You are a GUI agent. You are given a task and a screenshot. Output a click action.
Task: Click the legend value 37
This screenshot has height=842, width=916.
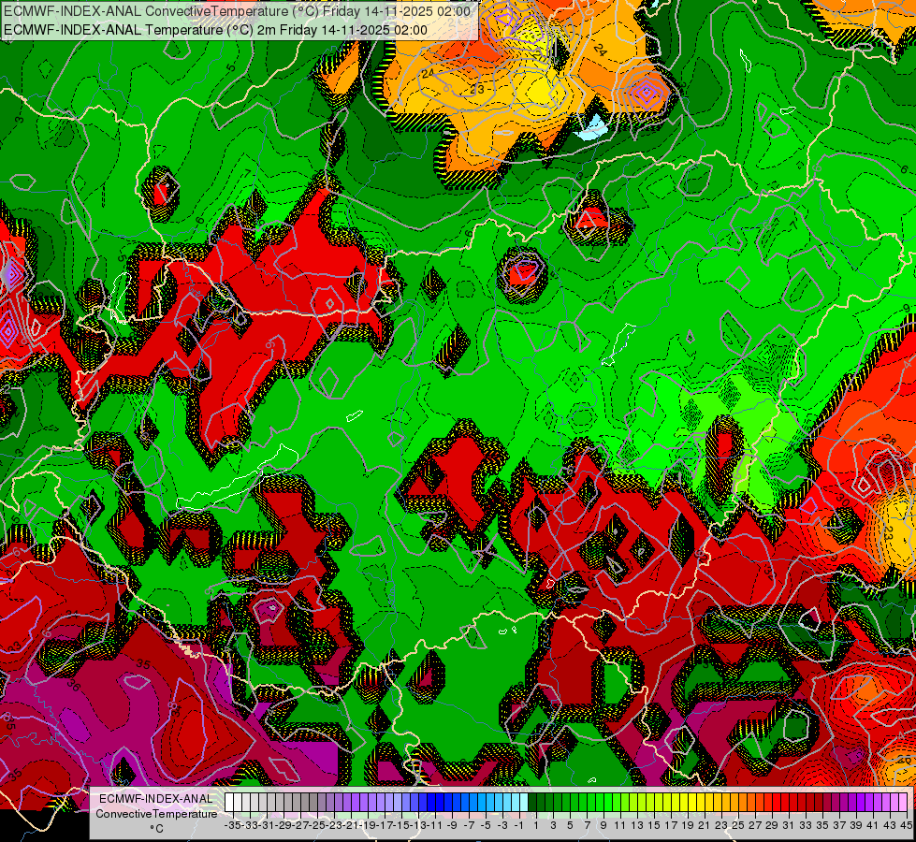[839, 826]
